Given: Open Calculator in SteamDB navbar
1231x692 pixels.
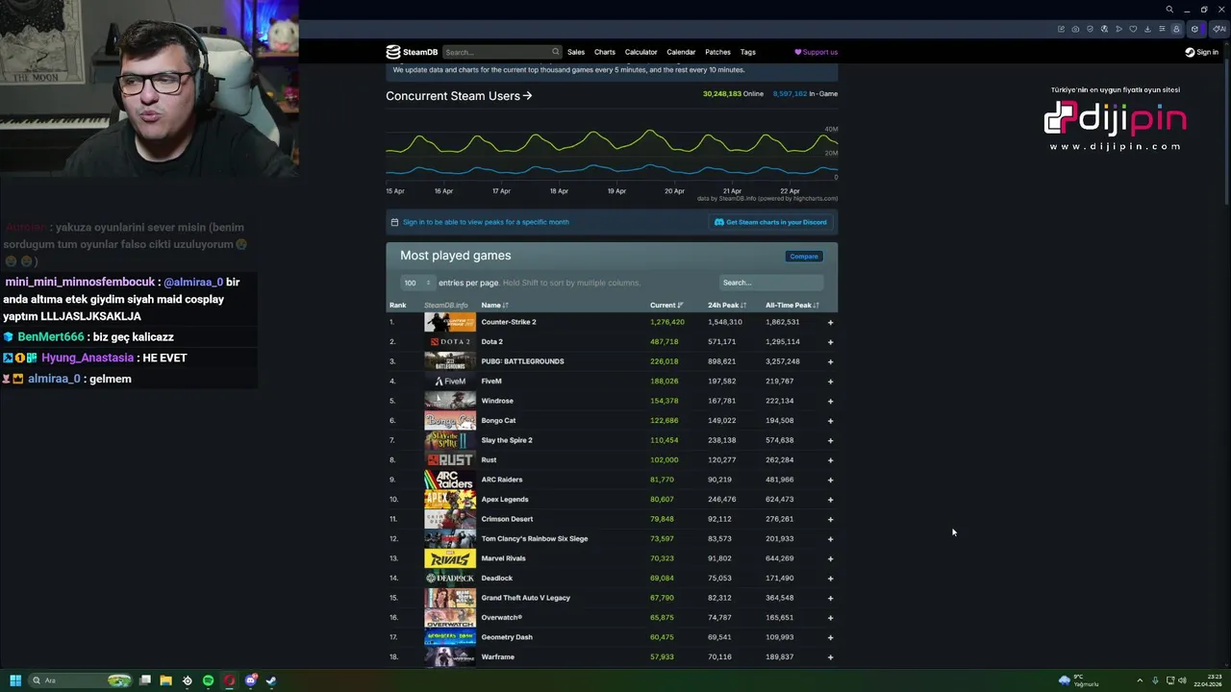Looking at the screenshot, I should coord(641,52).
